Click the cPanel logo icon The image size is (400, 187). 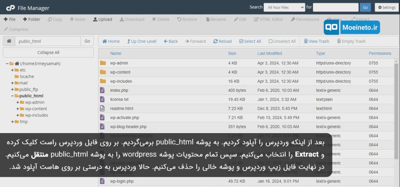(x=10, y=8)
